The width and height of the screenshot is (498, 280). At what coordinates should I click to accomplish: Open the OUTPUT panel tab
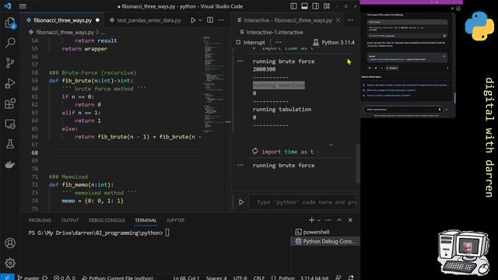[x=70, y=220]
